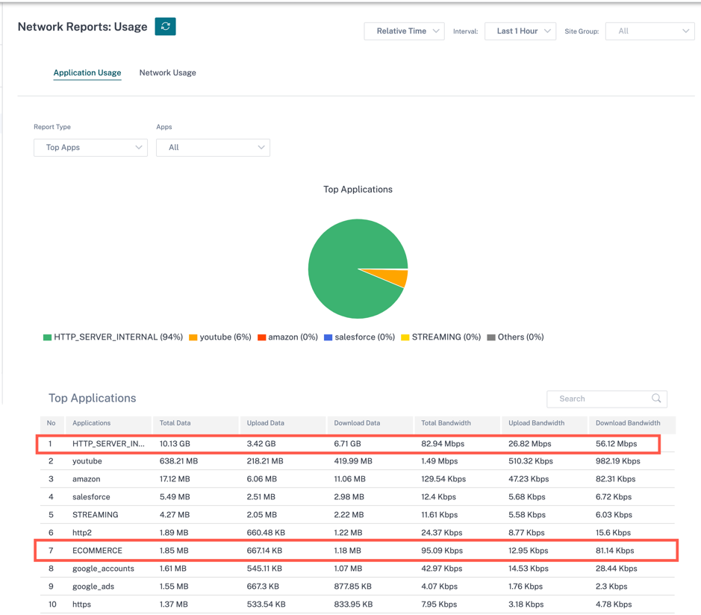The image size is (701, 615).
Task: Click the blue salesforce legend swatch
Action: point(328,337)
